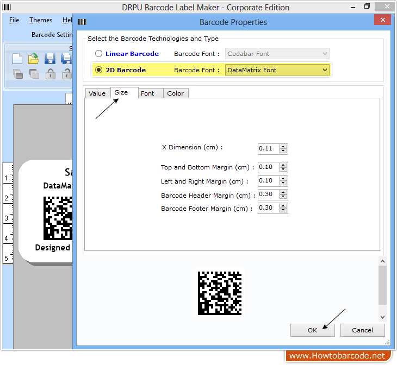The height and width of the screenshot is (365, 397).
Task: Increase Barcode Header Margin value
Action: click(x=283, y=192)
